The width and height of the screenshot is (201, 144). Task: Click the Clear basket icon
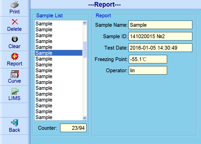pos(15,39)
